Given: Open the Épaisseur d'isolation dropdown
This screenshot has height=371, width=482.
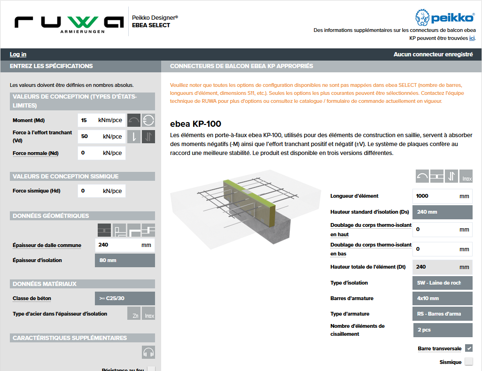Looking at the screenshot, I should click(x=125, y=260).
